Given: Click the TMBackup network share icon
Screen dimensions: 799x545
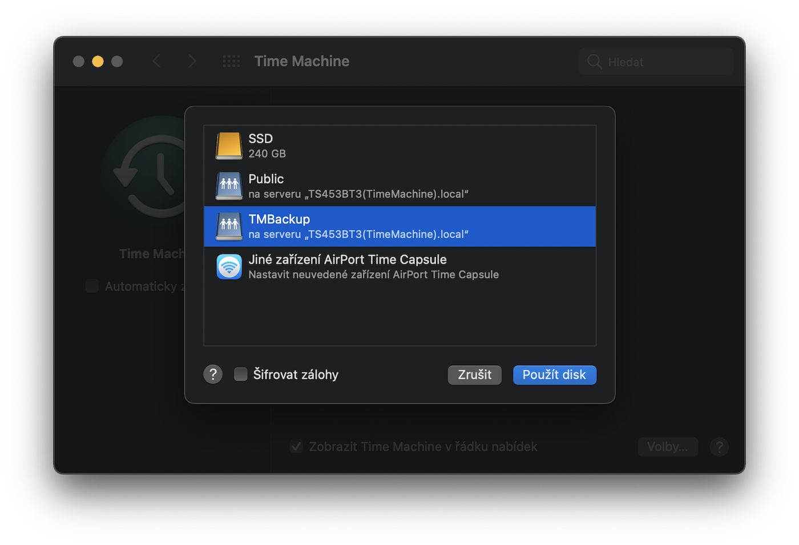Looking at the screenshot, I should coord(229,227).
